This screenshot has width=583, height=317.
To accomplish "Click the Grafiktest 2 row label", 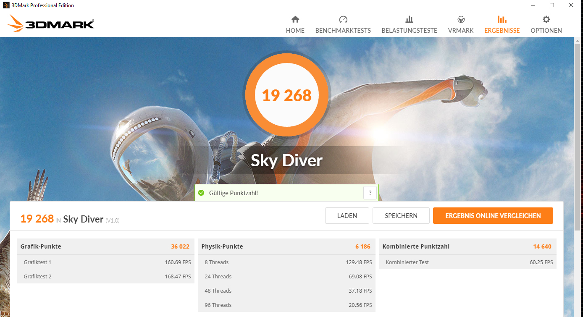I will tap(37, 277).
